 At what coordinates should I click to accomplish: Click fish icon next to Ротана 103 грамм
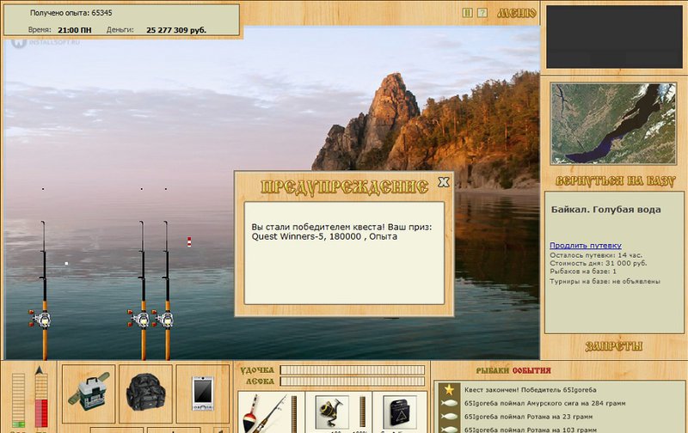[x=449, y=430]
